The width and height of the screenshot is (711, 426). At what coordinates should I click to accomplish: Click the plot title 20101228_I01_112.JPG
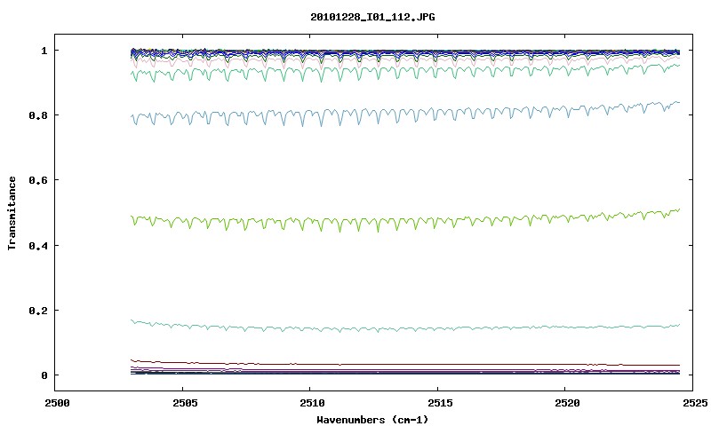pos(372,17)
